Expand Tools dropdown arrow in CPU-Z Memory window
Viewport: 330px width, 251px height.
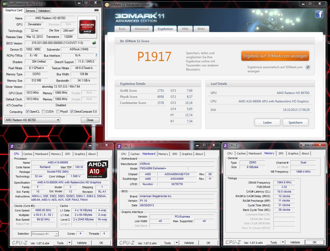283,242
